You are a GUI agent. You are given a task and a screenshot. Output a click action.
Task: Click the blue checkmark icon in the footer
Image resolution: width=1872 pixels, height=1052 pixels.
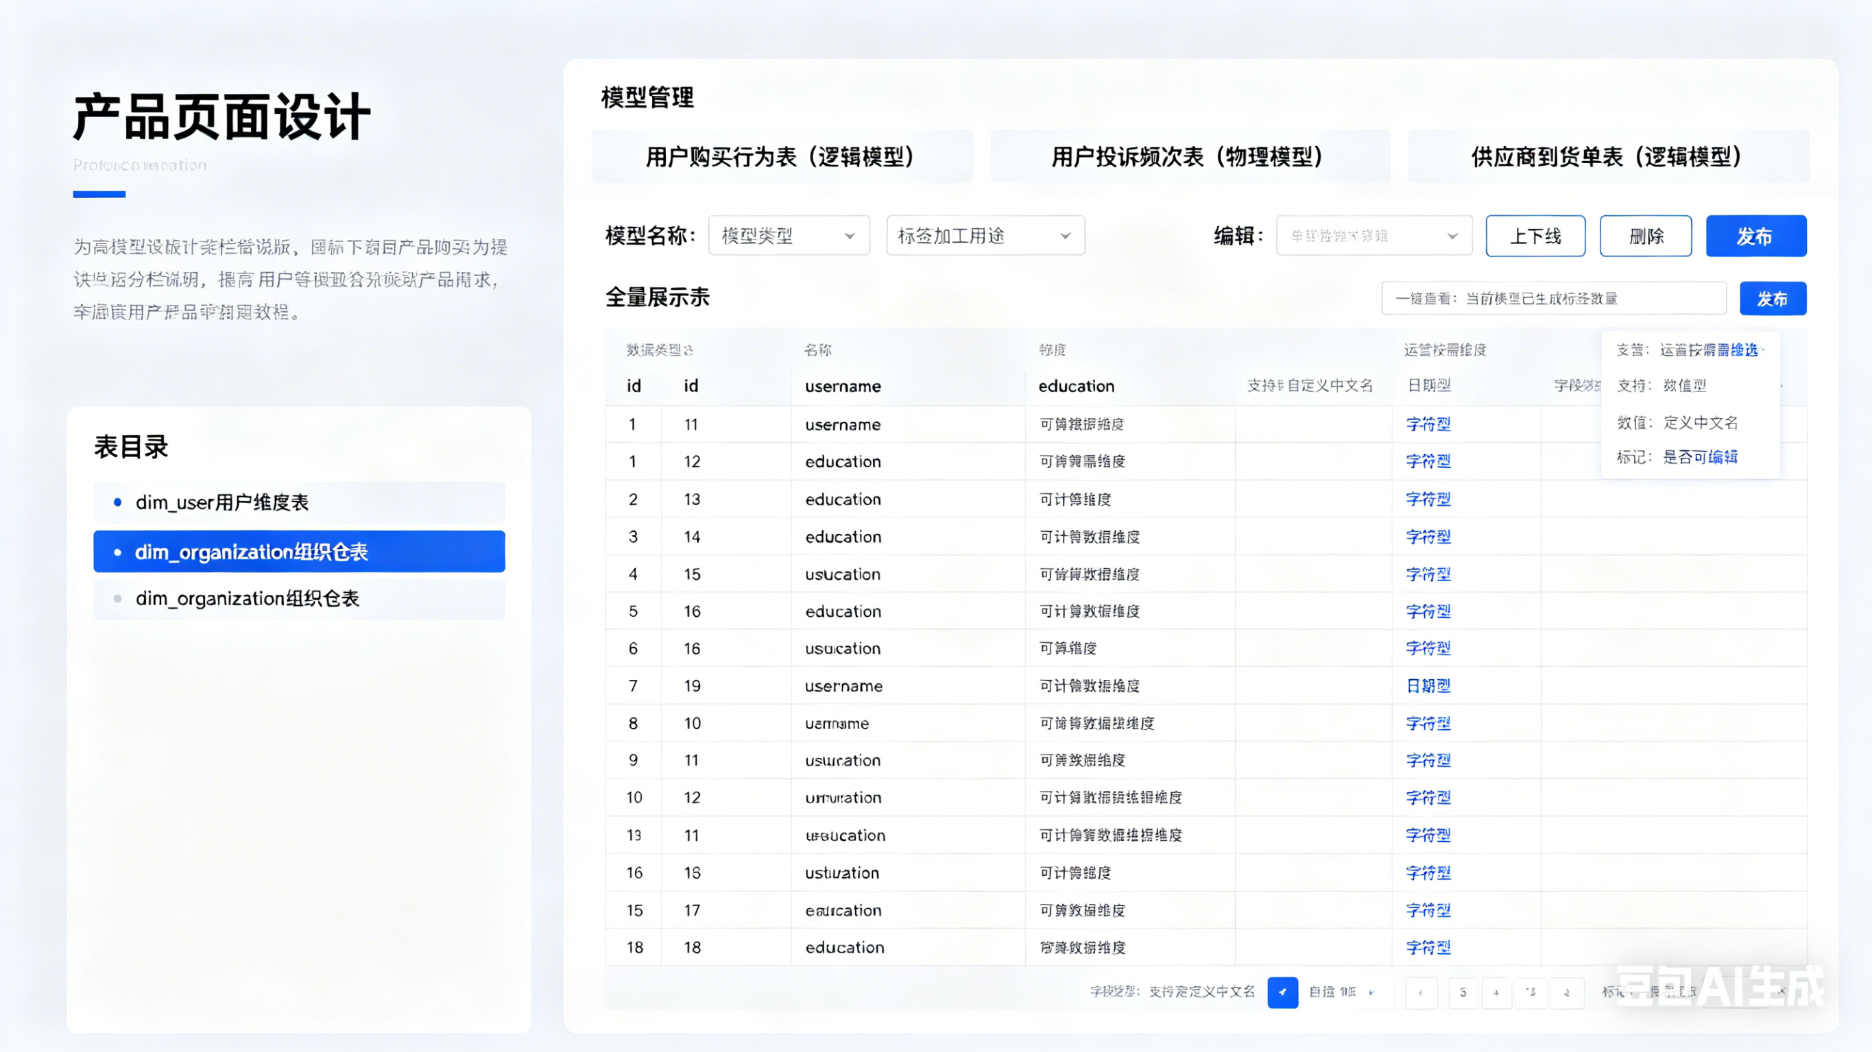pyautogui.click(x=1282, y=992)
